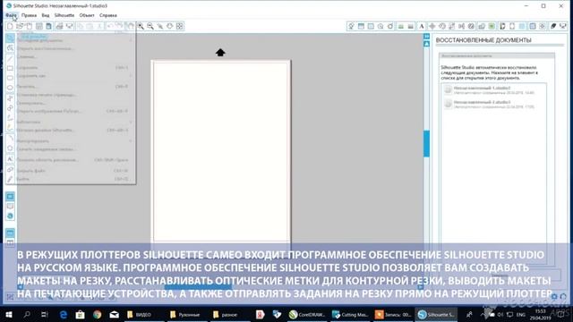Click the Open file toolbar icon
Image resolution: width=573 pixels, height=322 pixels.
point(20,26)
